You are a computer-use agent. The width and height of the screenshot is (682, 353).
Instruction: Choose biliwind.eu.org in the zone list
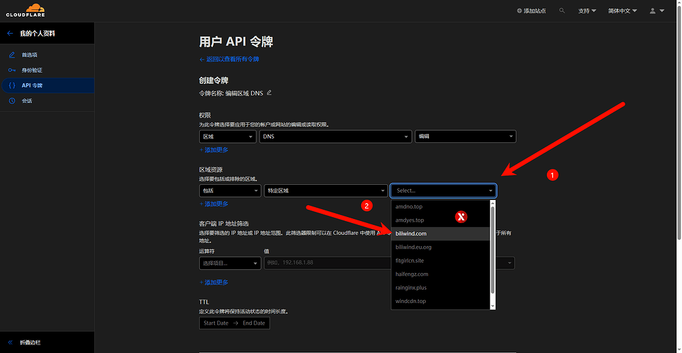coord(440,247)
